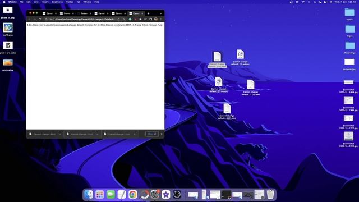Image resolution: width=359 pixels, height=202 pixels.
Task: Open a new Chrome tab
Action: pyautogui.click(x=148, y=13)
